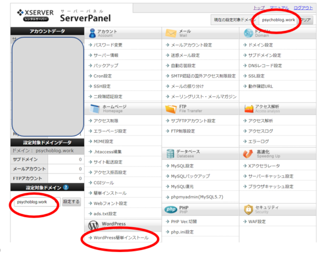
Task: Click the PHP section logo icon
Action: [x=171, y=209]
